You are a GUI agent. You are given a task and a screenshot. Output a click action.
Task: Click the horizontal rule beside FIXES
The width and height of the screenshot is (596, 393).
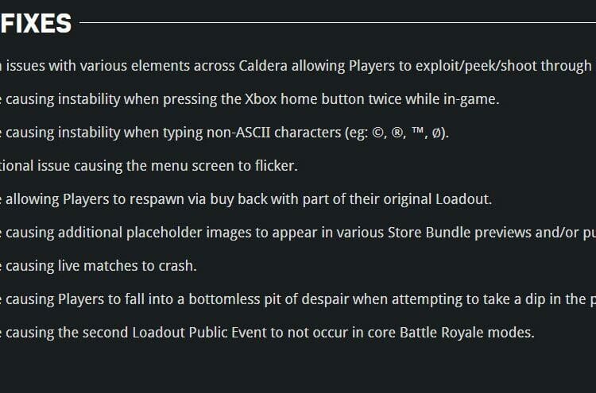[338, 23]
